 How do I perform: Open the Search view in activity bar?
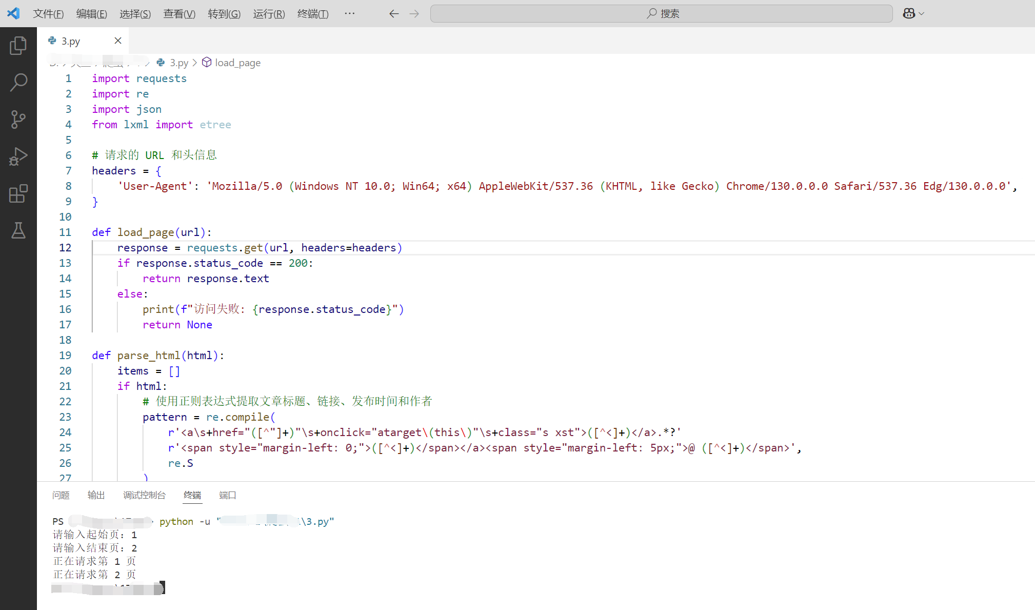tap(18, 82)
